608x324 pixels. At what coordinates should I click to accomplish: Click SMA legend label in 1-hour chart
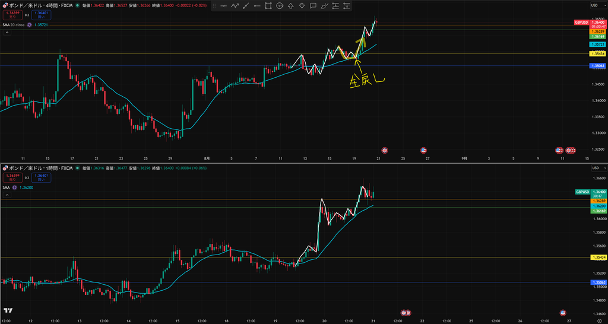point(7,187)
